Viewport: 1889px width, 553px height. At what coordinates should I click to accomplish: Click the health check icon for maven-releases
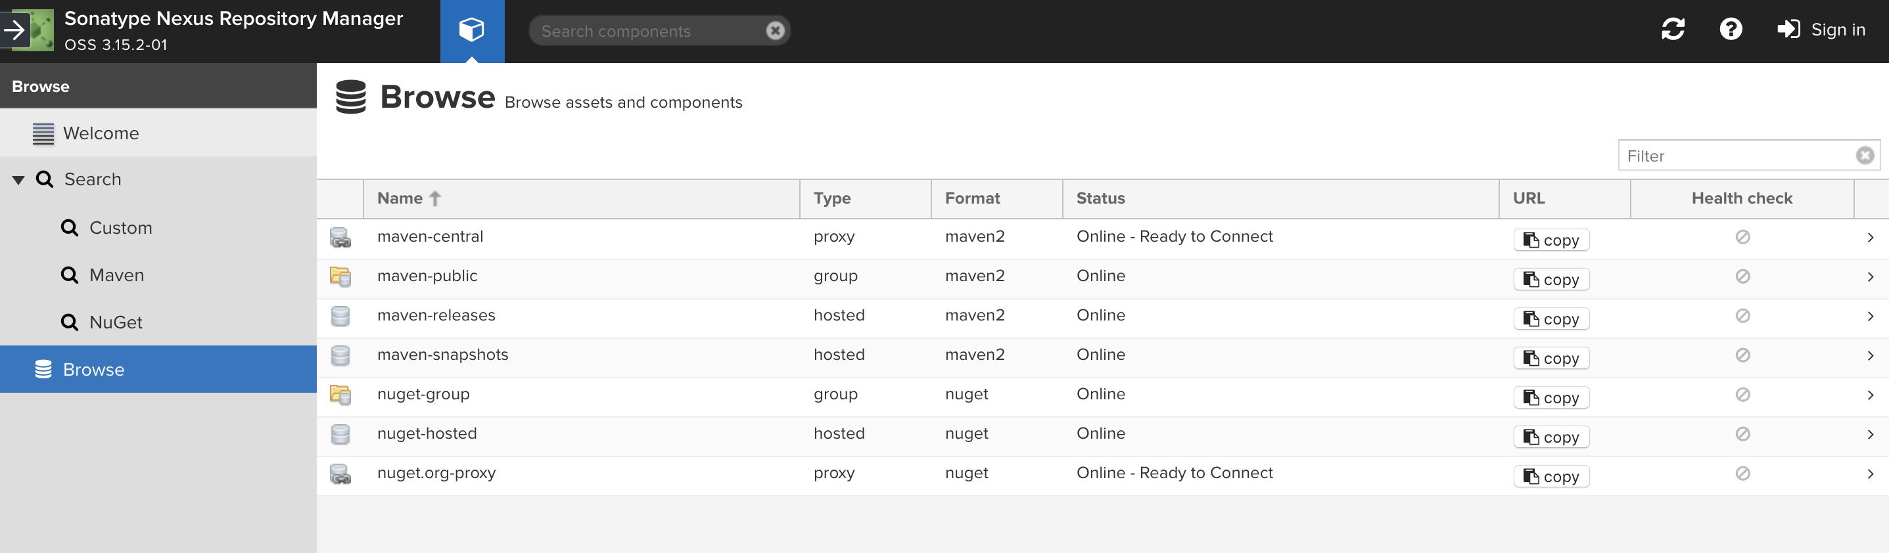pos(1742,316)
